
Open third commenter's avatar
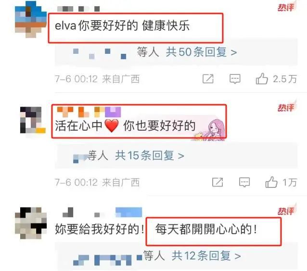click(31, 223)
